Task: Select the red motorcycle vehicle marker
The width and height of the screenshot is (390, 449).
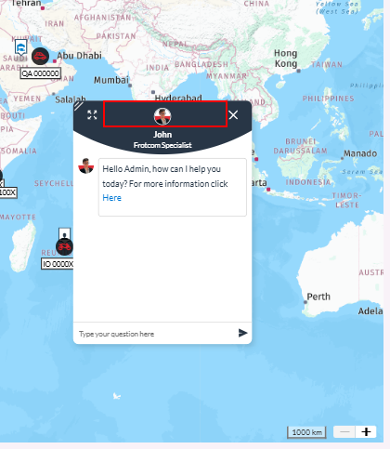Action: 64,246
